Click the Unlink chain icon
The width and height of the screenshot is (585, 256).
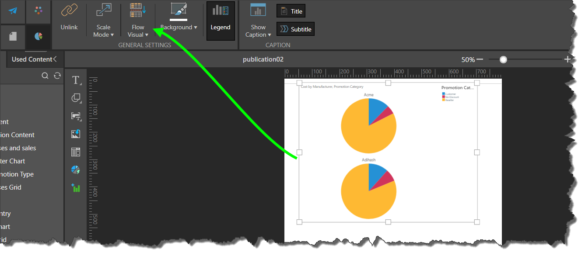69,11
